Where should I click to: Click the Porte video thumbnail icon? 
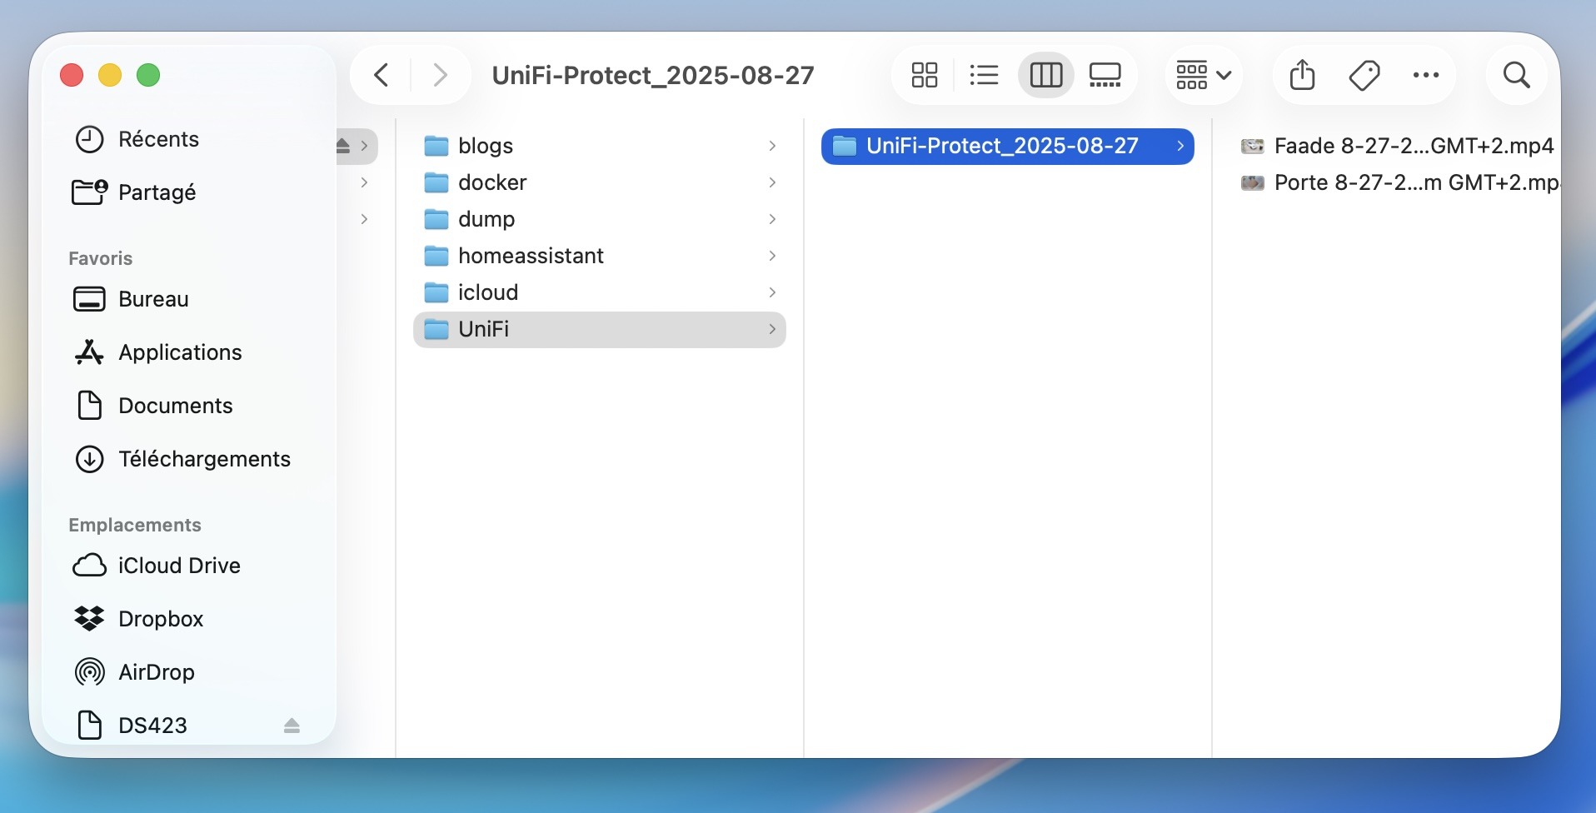click(1253, 183)
